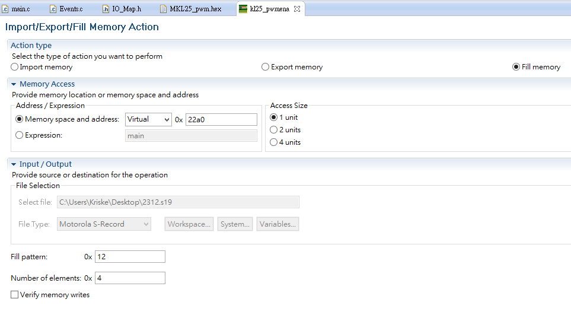Click the Fill pattern input field
Screen dimensions: 571x334
(130, 257)
